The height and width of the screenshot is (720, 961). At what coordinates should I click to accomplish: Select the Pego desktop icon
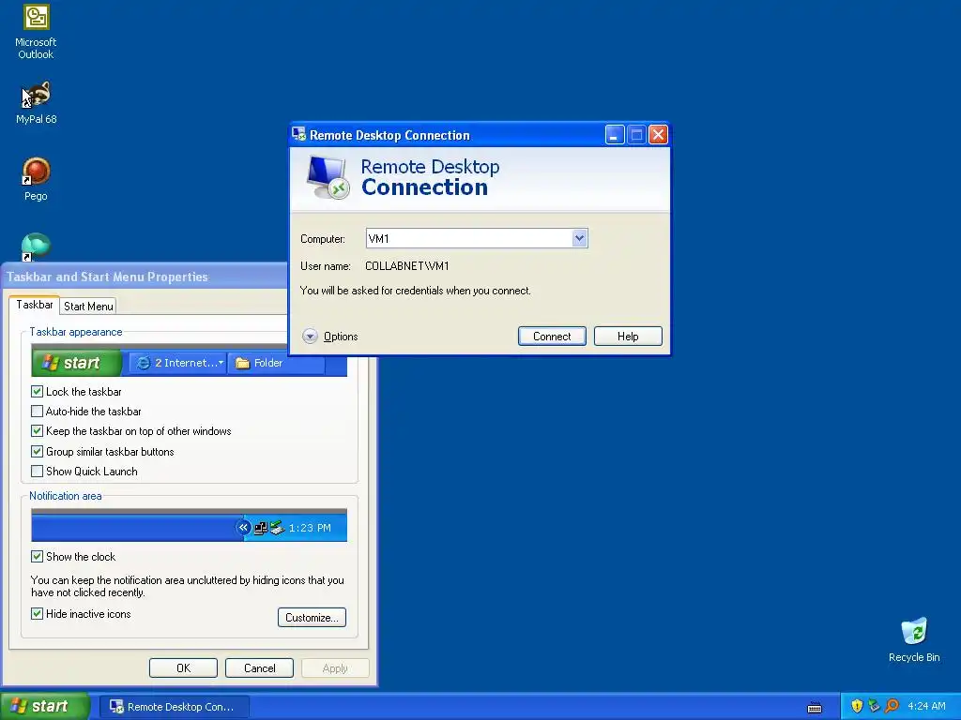(x=36, y=179)
